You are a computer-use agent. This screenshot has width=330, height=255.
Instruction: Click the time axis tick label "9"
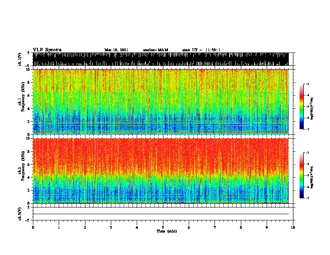(x=267, y=227)
